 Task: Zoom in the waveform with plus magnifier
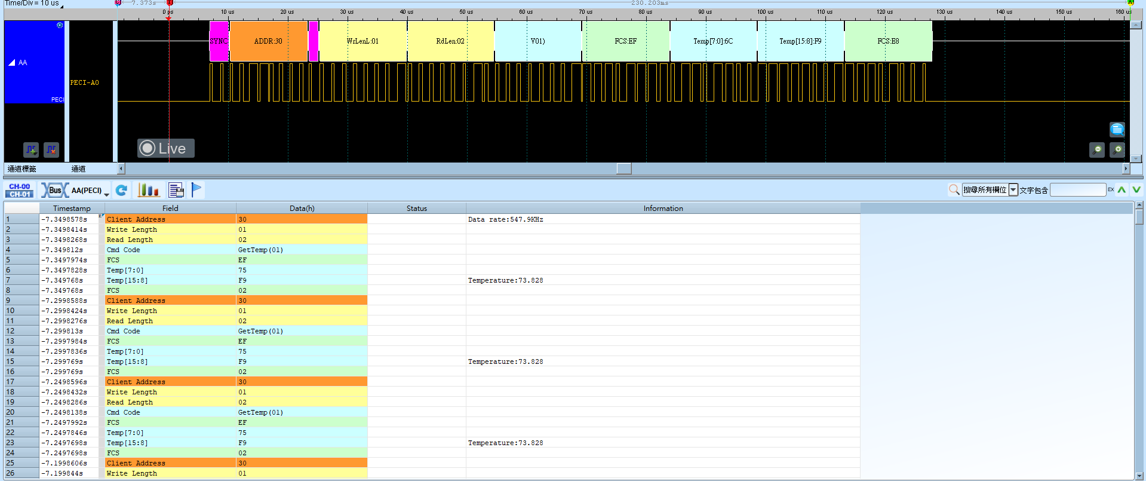pos(1117,150)
